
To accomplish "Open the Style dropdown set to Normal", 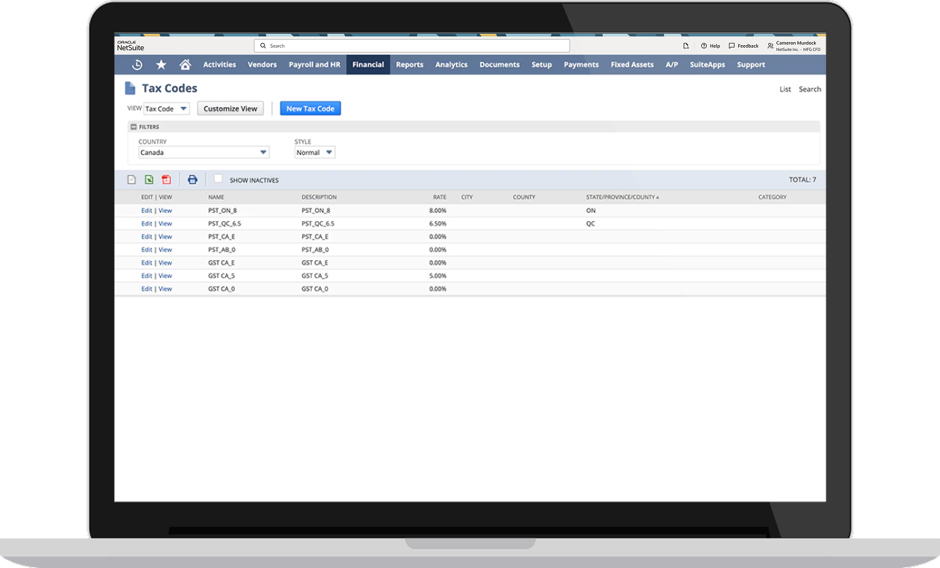I will (x=315, y=152).
